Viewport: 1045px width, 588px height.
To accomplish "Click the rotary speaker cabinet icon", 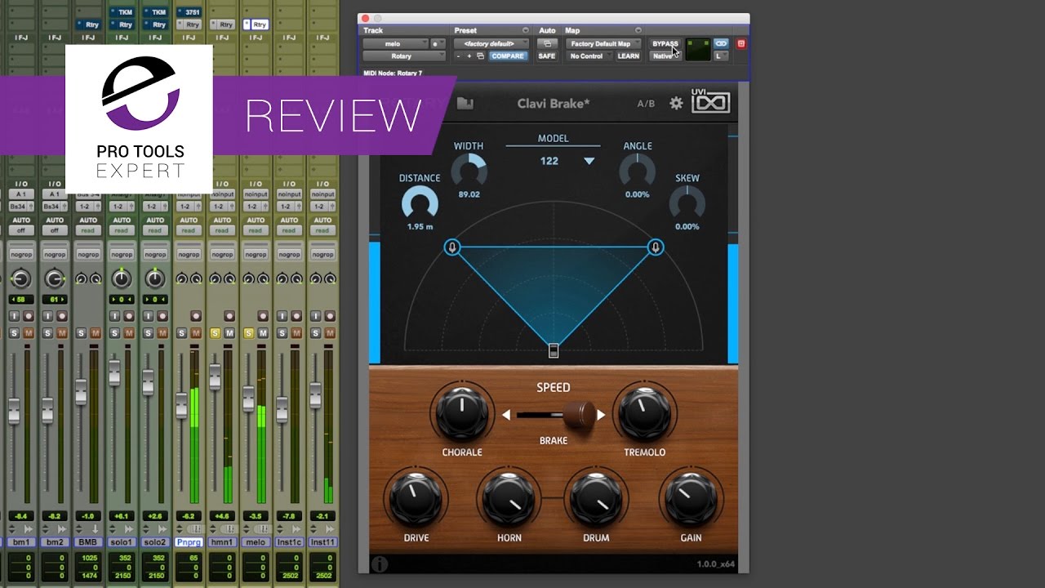I will point(554,350).
